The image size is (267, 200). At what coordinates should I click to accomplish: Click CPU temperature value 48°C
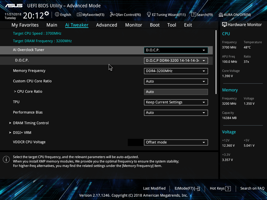pos(247,47)
